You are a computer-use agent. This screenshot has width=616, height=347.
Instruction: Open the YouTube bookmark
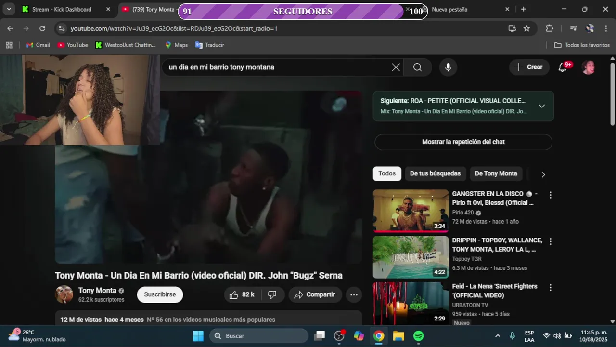click(73, 45)
